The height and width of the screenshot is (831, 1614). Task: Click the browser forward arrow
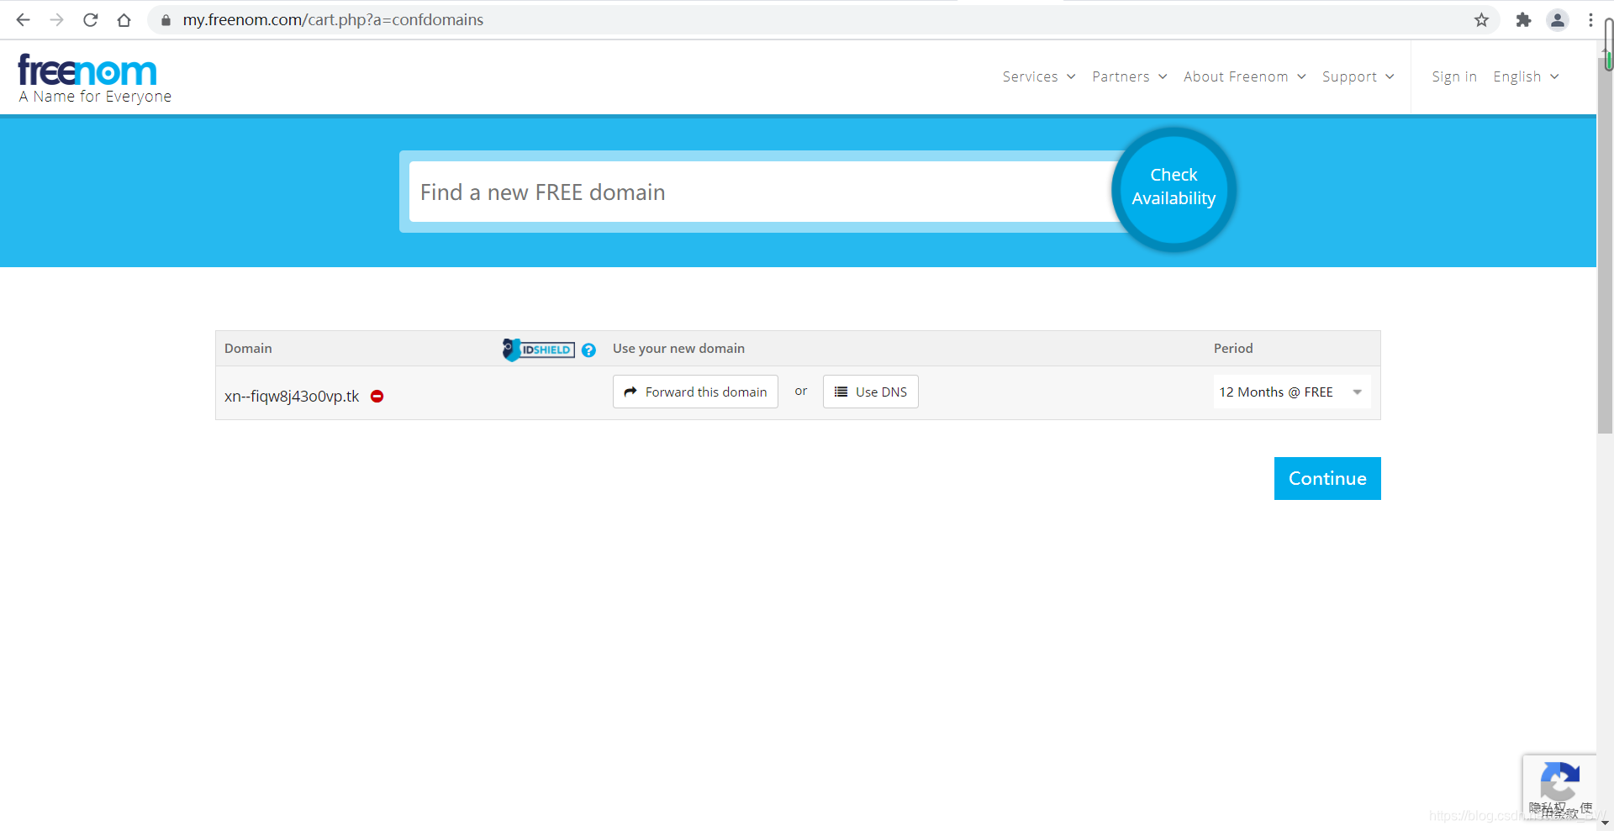tap(56, 19)
